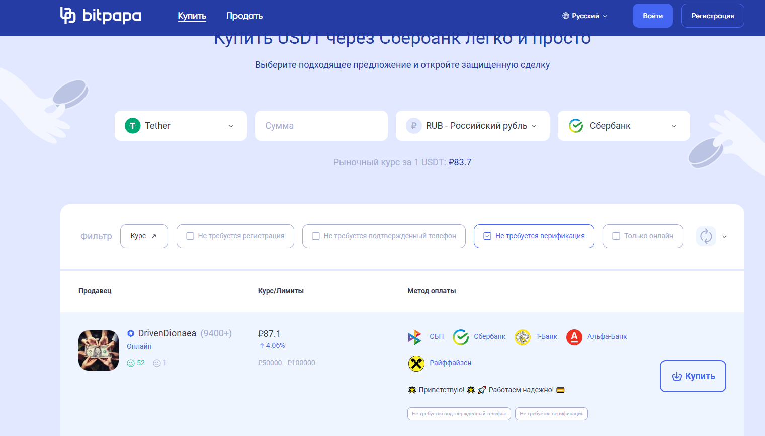765x436 pixels.
Task: Click the Sberbank icon in bank selector
Action: pyautogui.click(x=576, y=126)
